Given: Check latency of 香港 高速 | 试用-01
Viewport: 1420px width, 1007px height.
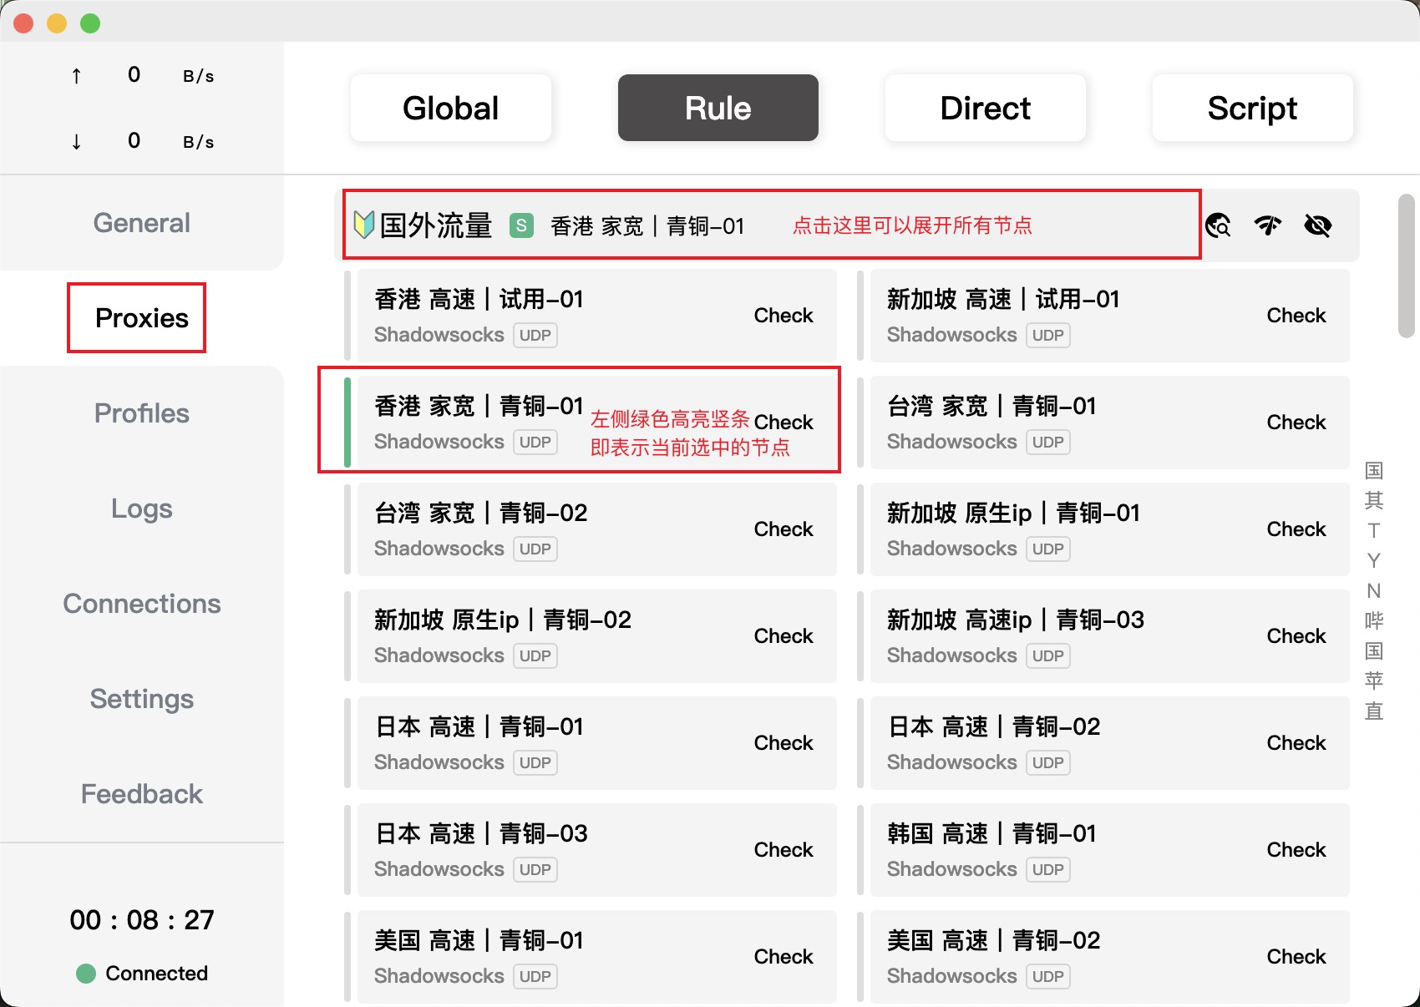Looking at the screenshot, I should pyautogui.click(x=784, y=316).
